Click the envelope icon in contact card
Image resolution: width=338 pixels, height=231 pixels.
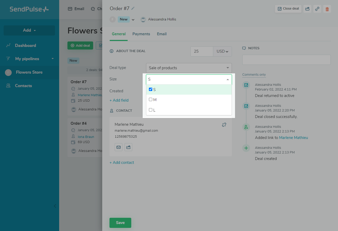click(x=119, y=147)
